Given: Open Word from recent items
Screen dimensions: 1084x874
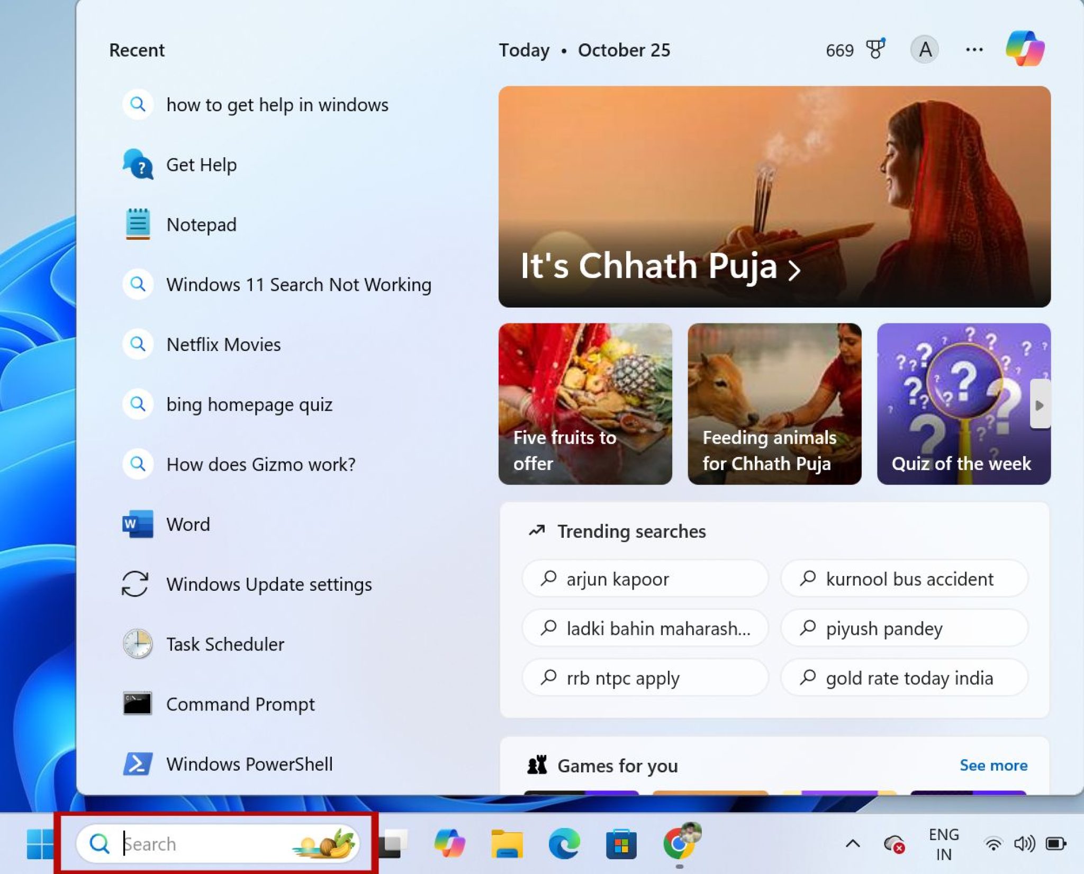Looking at the screenshot, I should coord(188,524).
